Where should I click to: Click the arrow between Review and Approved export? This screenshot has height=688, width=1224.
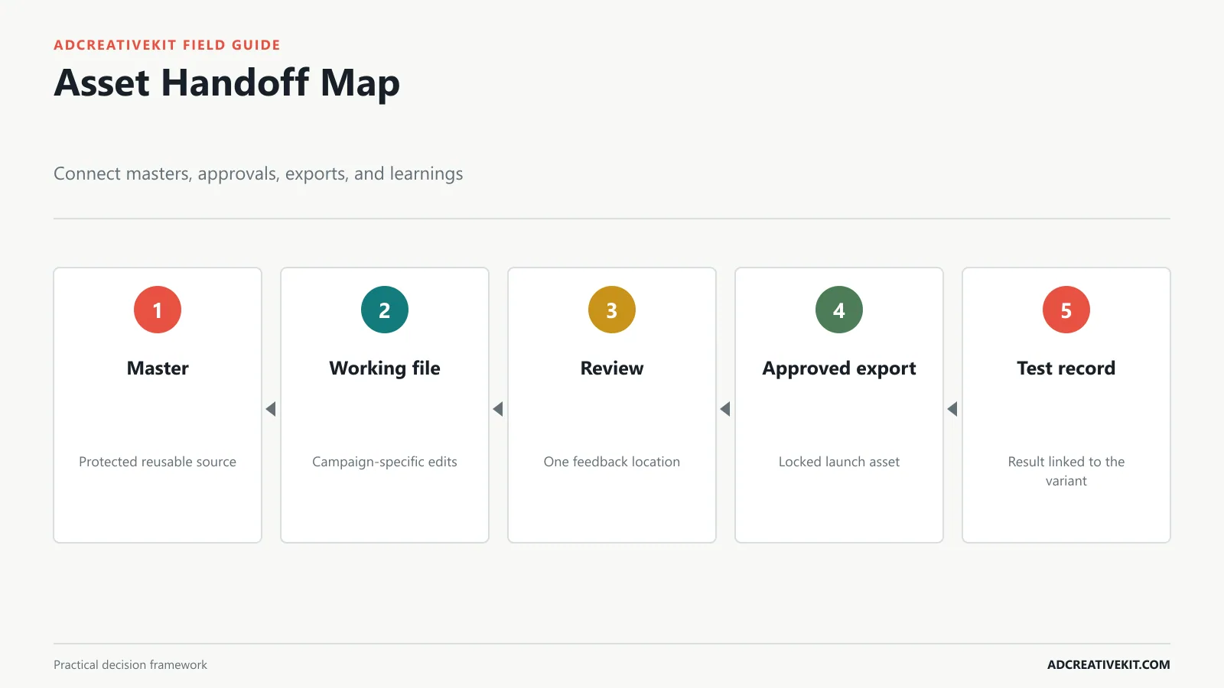point(725,409)
